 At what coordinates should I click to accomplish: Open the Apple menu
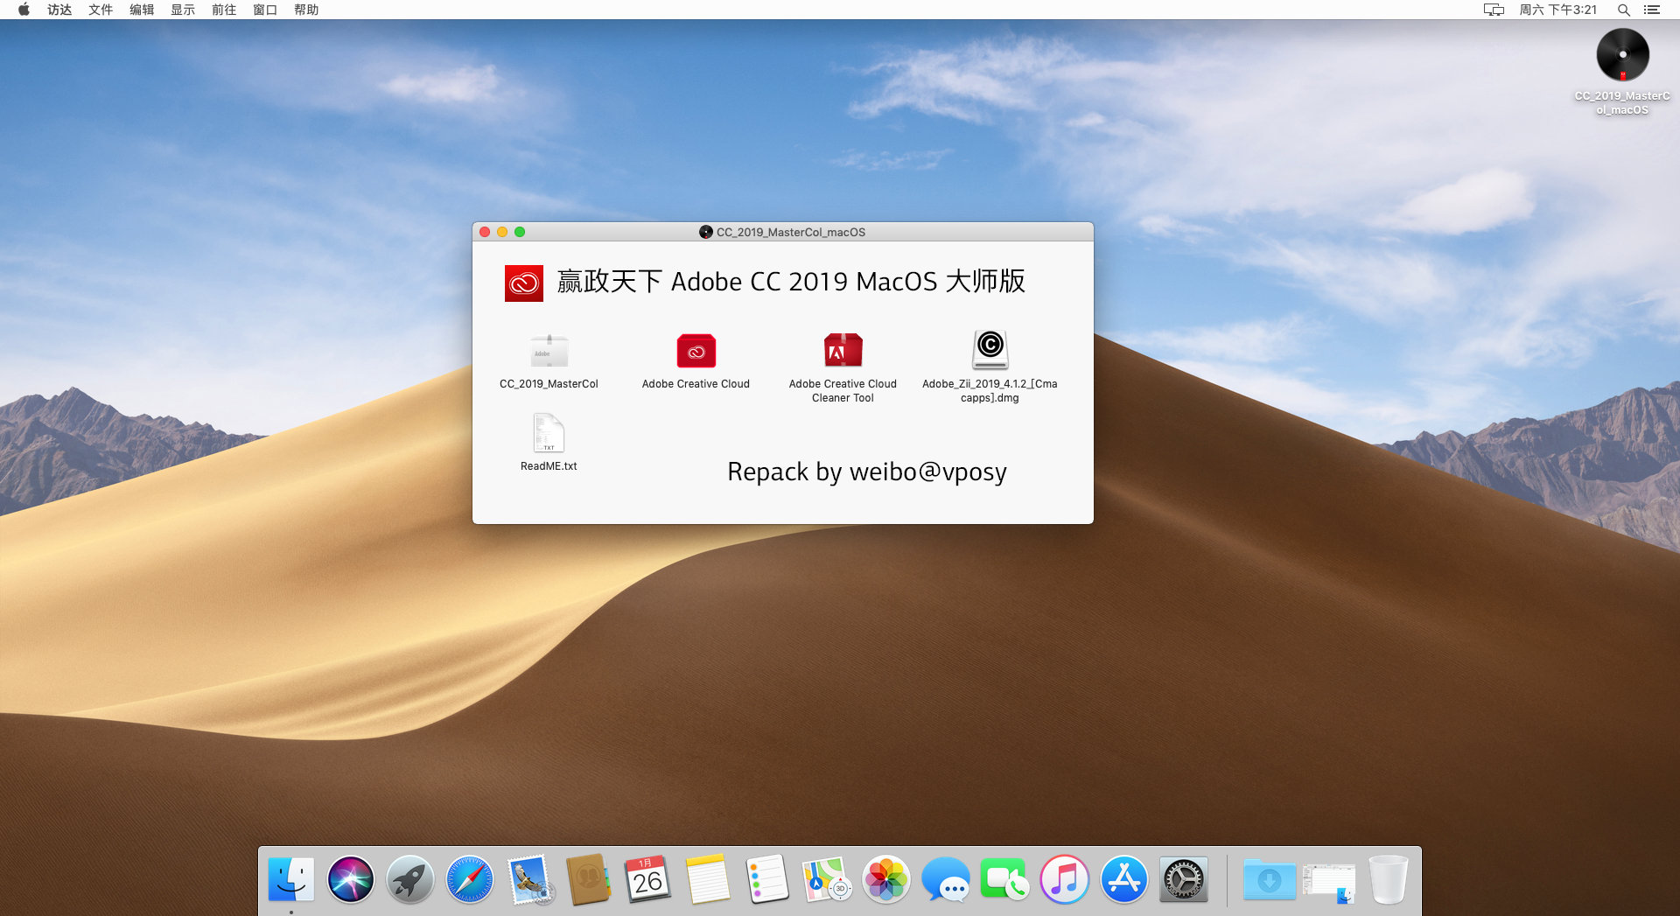pyautogui.click(x=24, y=10)
